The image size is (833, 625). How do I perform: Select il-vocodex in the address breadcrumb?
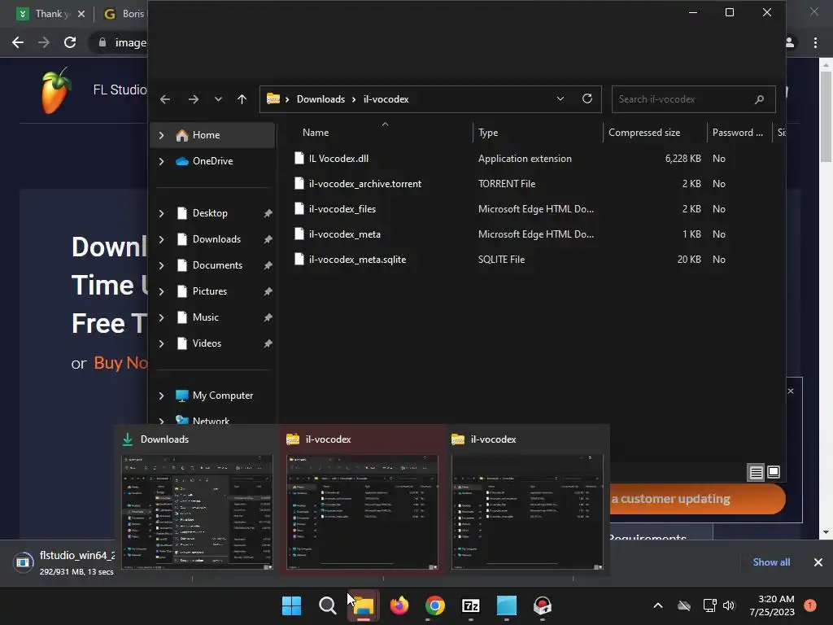[x=386, y=99]
